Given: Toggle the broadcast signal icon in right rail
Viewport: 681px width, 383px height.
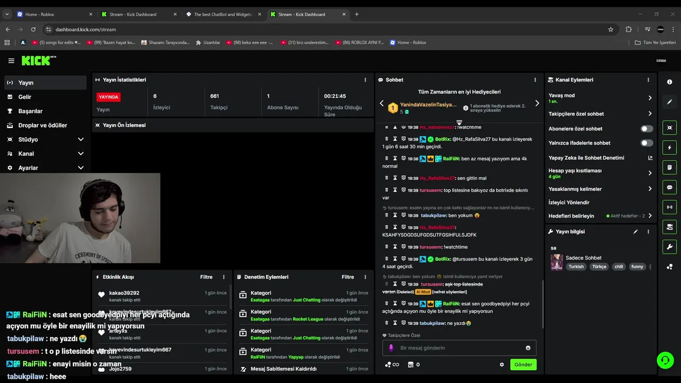Looking at the screenshot, I should [x=669, y=207].
